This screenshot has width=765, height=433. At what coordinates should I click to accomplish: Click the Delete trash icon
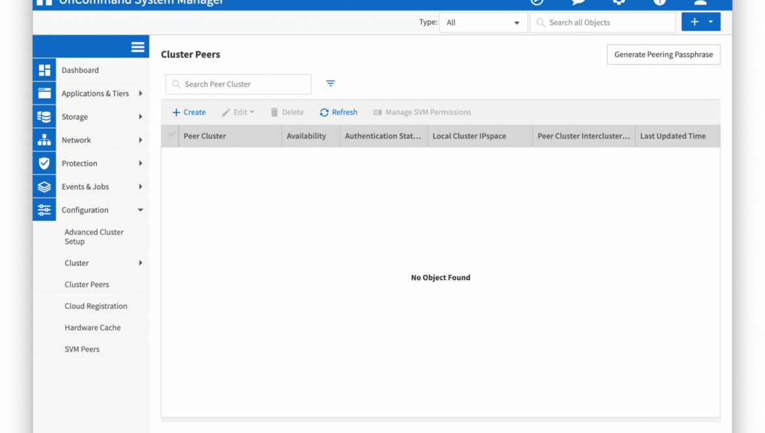click(274, 112)
